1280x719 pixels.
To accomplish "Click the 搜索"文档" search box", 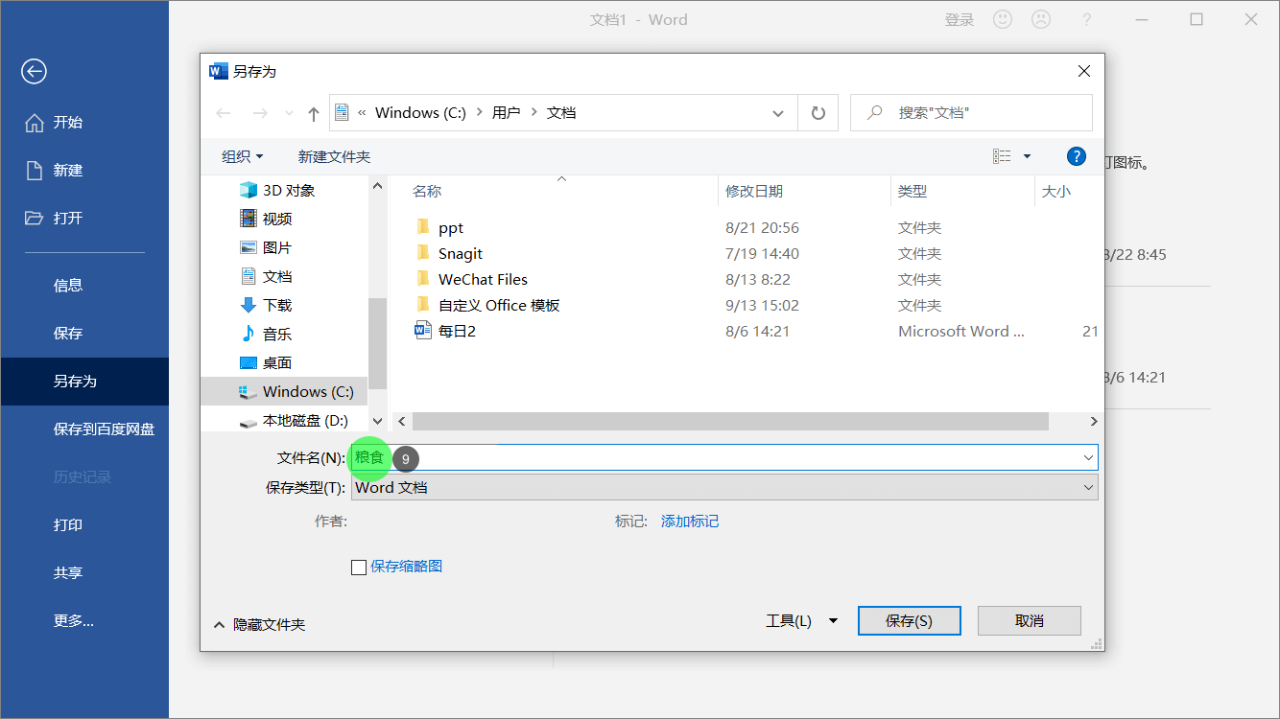I will [x=971, y=112].
